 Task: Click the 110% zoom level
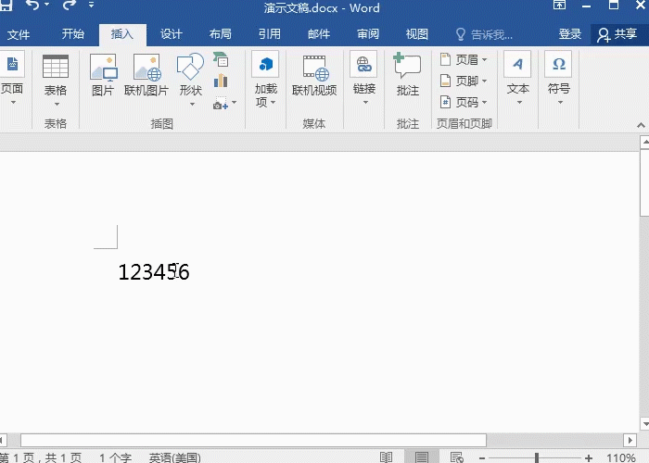pyautogui.click(x=621, y=457)
